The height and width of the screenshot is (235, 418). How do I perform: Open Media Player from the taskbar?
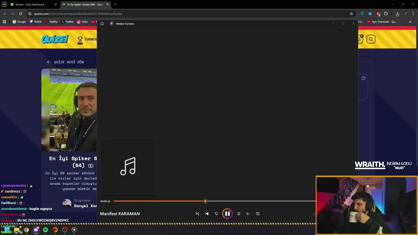click(x=74, y=230)
